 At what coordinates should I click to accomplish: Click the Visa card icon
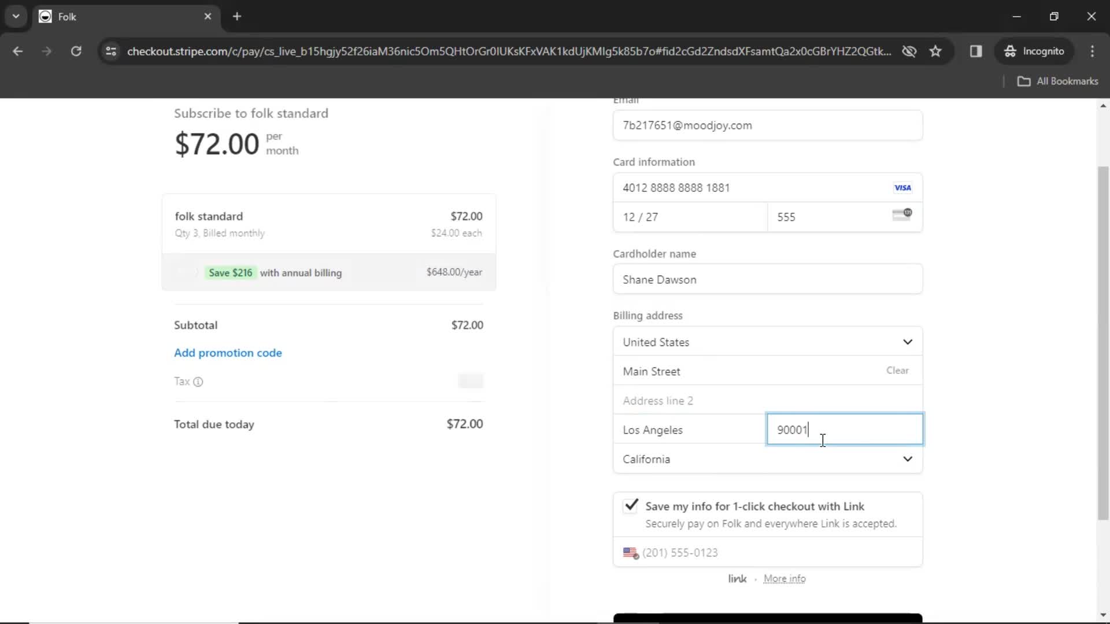click(x=902, y=187)
